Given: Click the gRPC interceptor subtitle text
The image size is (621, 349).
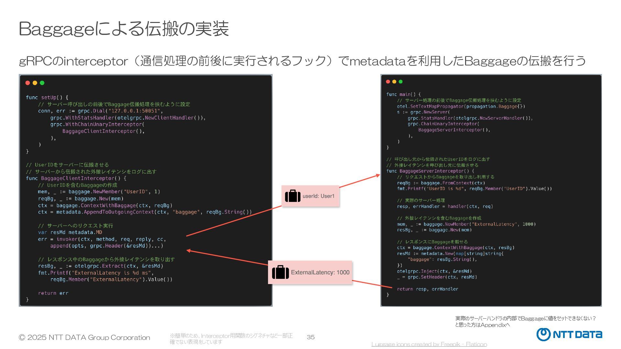Looking at the screenshot, I should (x=302, y=61).
